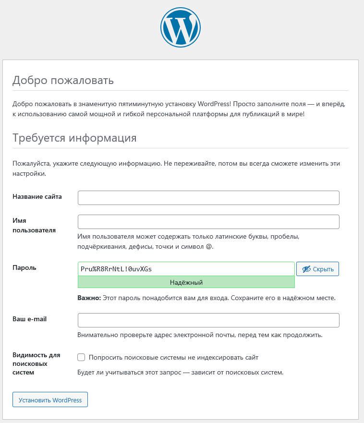The image size is (364, 423).
Task: Select the generated password field
Action: coord(186,269)
